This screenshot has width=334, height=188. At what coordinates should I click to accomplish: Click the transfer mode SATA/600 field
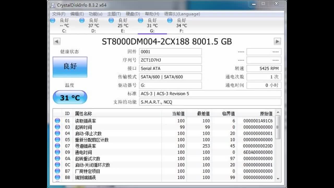[170, 77]
